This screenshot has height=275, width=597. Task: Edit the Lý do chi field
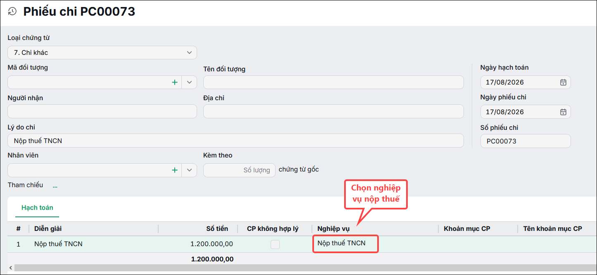[235, 141]
